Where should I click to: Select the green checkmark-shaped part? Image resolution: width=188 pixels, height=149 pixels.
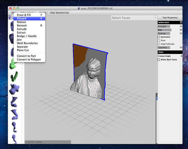click(14, 77)
